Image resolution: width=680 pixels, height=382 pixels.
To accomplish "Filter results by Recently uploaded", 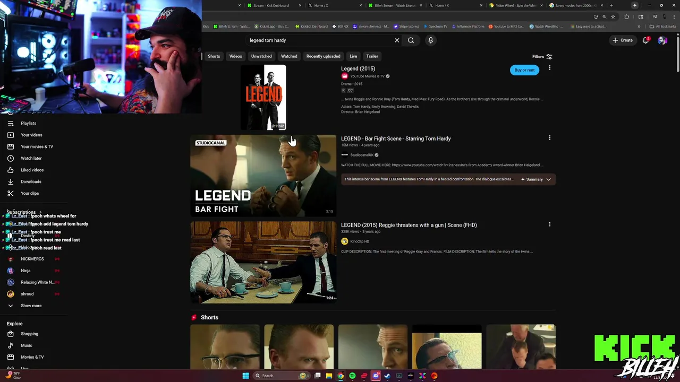I will pyautogui.click(x=323, y=56).
